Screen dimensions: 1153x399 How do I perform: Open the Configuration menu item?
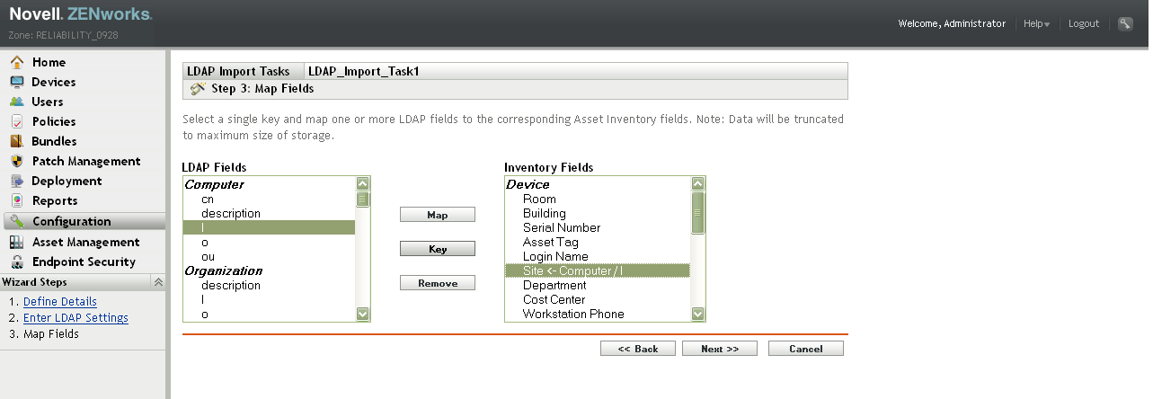pos(71,221)
